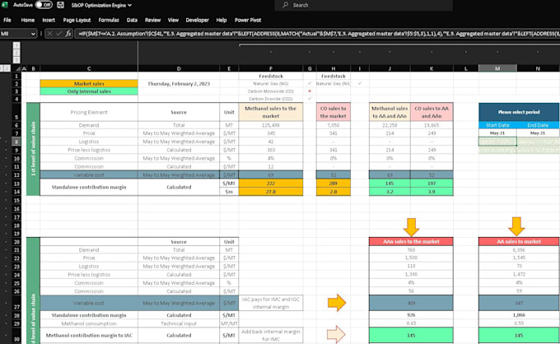Click the insert function fx icon
560x344 pixels.
click(x=66, y=34)
